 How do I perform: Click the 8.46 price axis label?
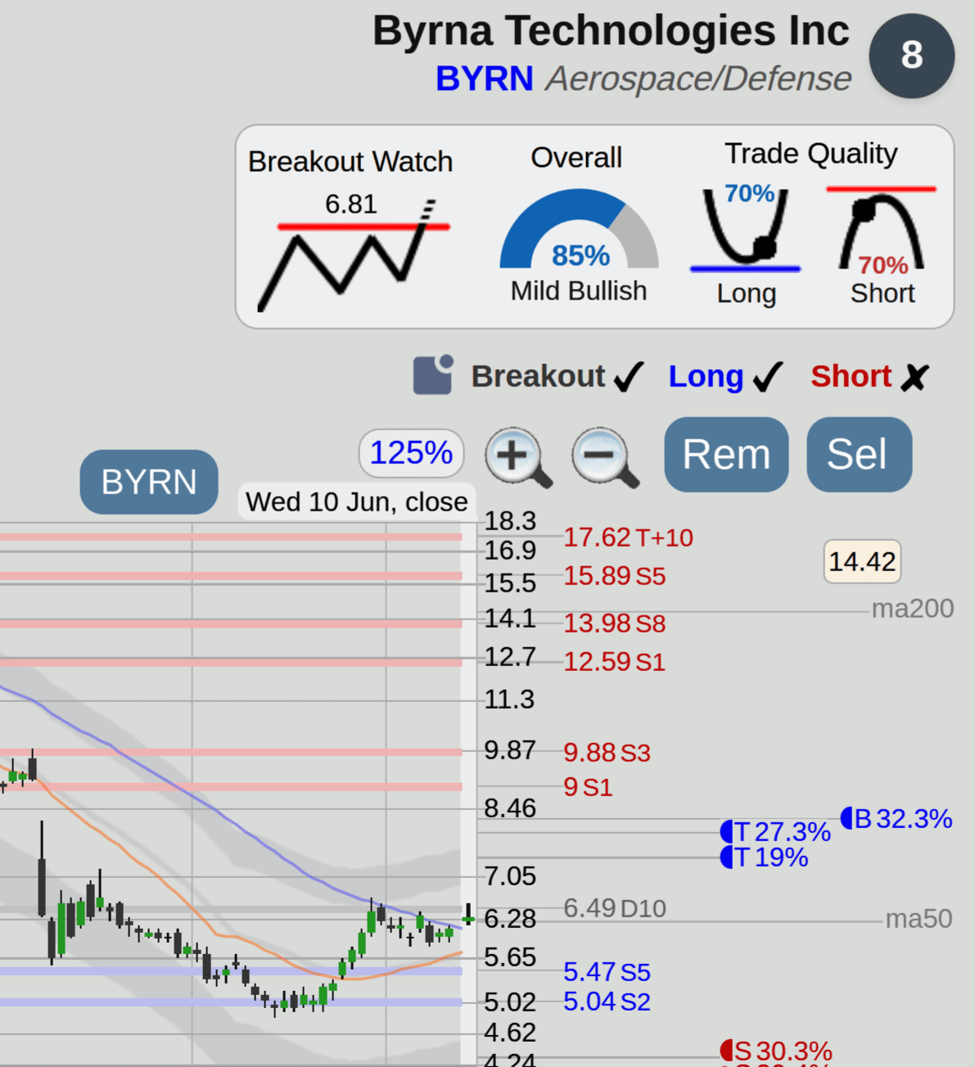click(x=510, y=808)
